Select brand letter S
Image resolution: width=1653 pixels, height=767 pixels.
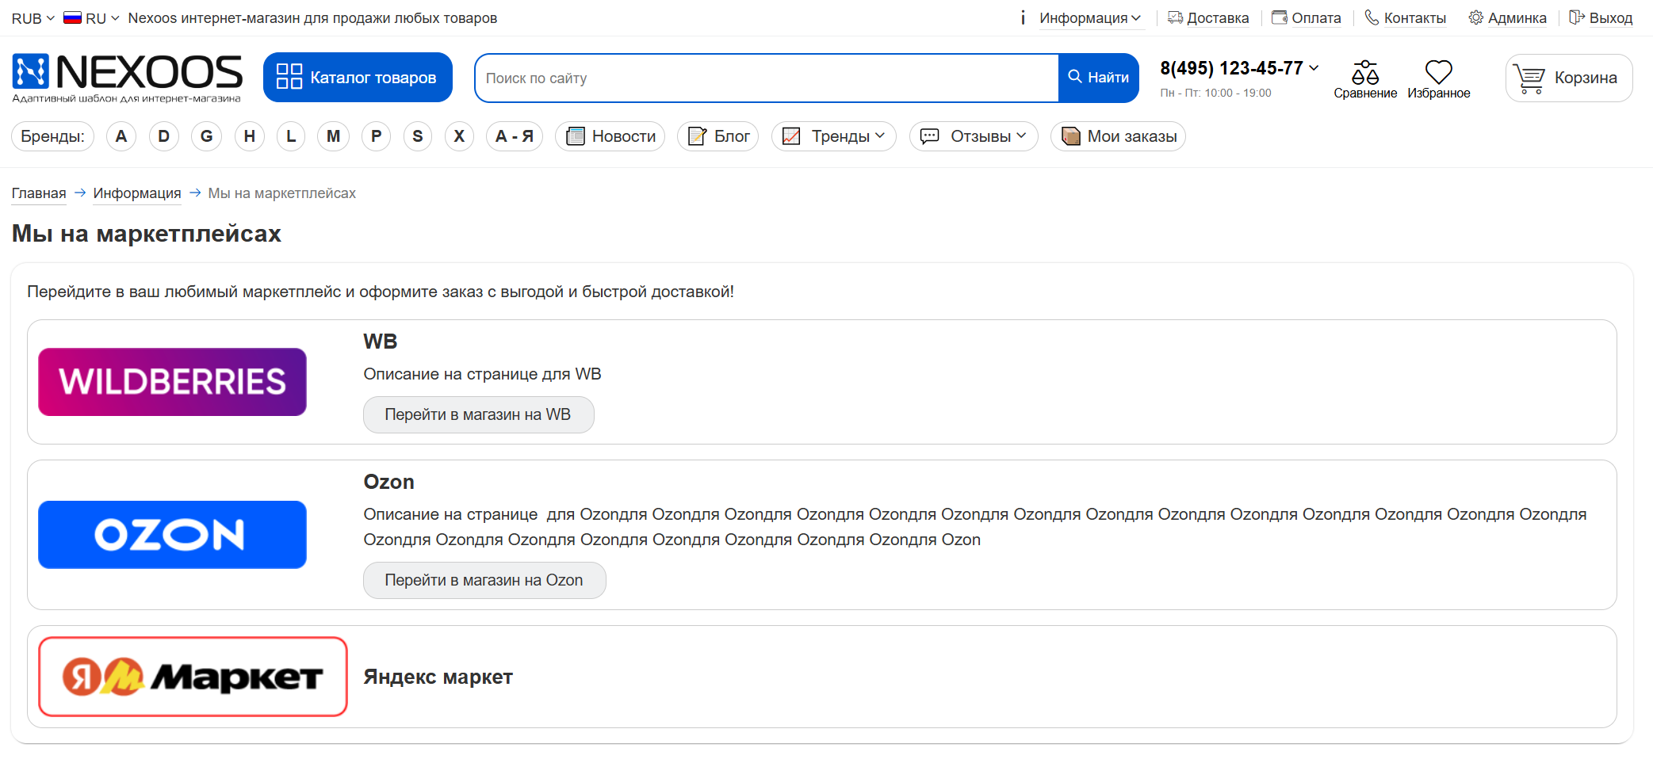pos(418,136)
